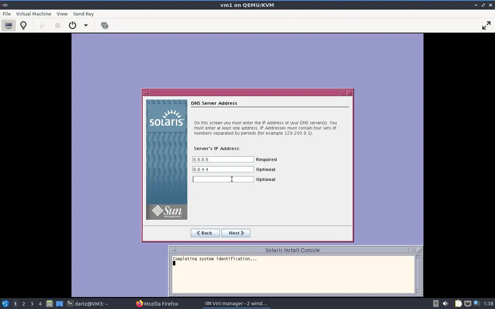Click the virt-manager icon in the title bar
Image resolution: width=495 pixels, height=309 pixels.
pos(5,5)
